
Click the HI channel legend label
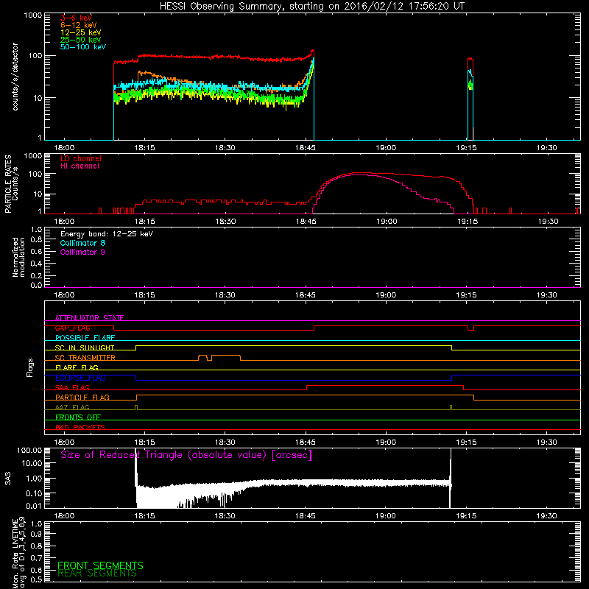point(80,166)
